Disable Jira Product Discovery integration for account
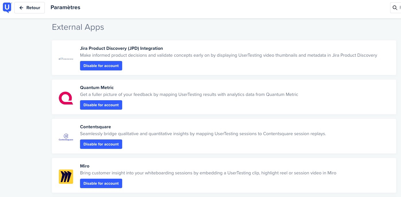 click(101, 66)
